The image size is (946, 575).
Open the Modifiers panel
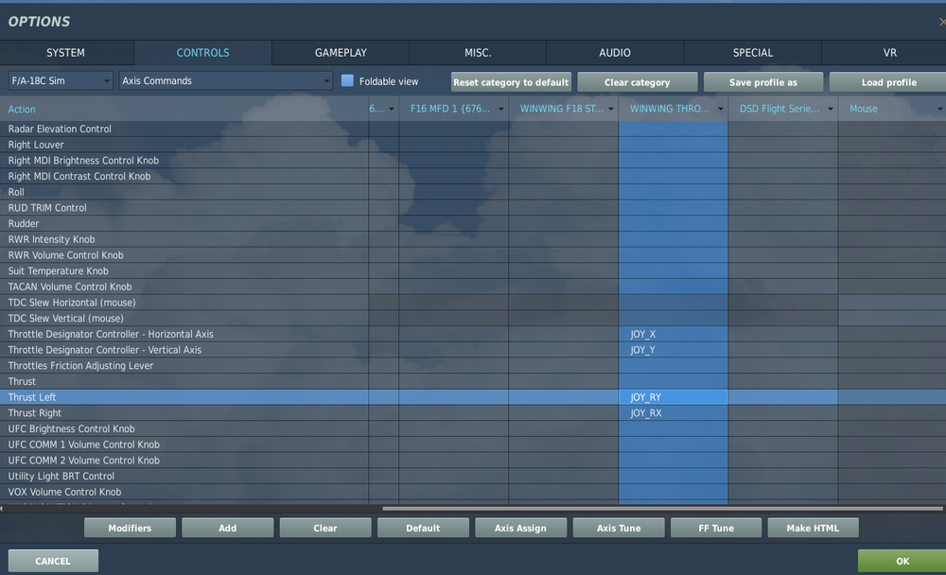click(130, 528)
